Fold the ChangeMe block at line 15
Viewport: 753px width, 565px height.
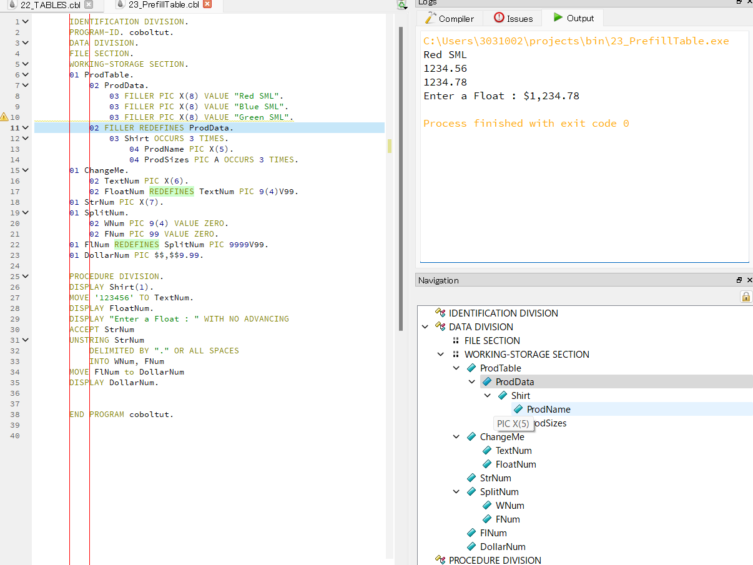pyautogui.click(x=26, y=170)
